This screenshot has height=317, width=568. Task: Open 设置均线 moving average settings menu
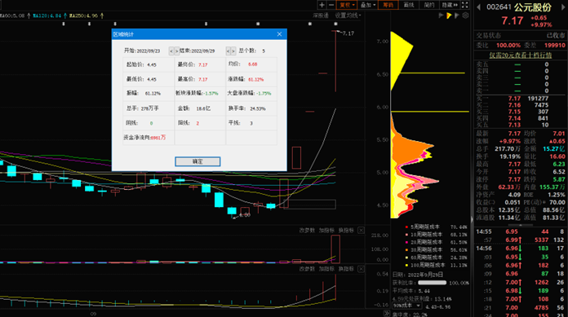348,15
